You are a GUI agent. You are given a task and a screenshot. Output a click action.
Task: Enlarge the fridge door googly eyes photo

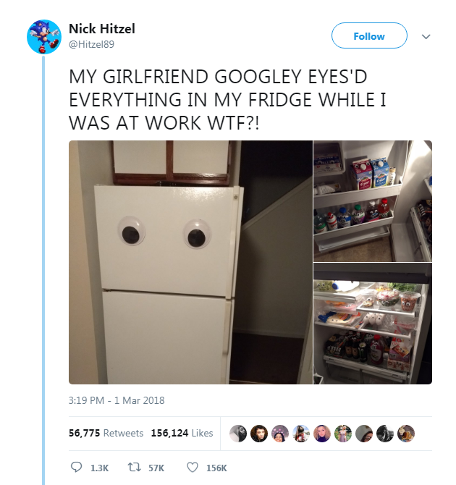pyautogui.click(x=190, y=262)
